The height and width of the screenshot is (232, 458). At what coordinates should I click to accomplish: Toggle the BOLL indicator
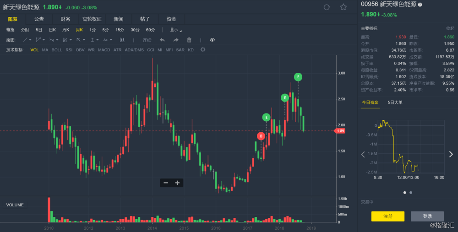point(57,50)
